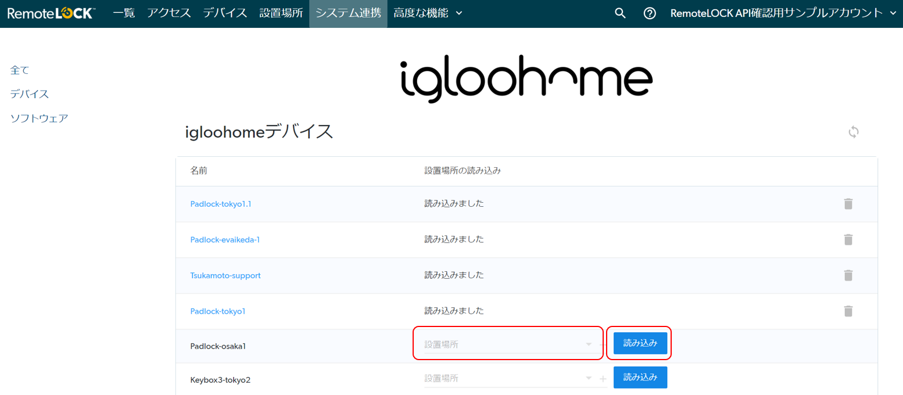
Task: Click the 設置場所の読み込み column header
Action: click(463, 171)
